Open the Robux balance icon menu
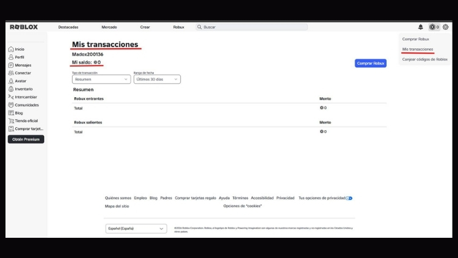This screenshot has width=458, height=258. pyautogui.click(x=433, y=27)
